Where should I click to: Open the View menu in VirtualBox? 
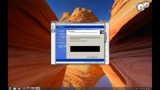62,25
